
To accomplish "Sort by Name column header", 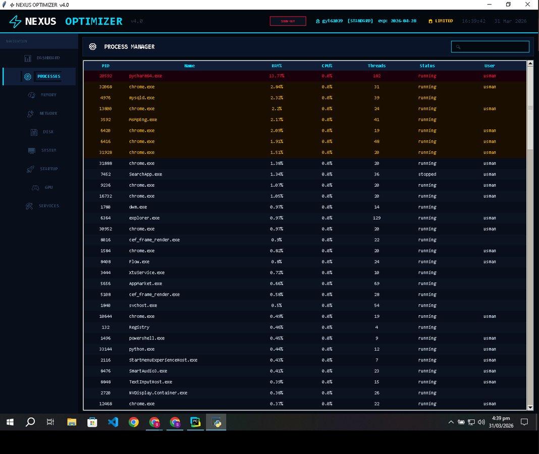I will pyautogui.click(x=189, y=66).
